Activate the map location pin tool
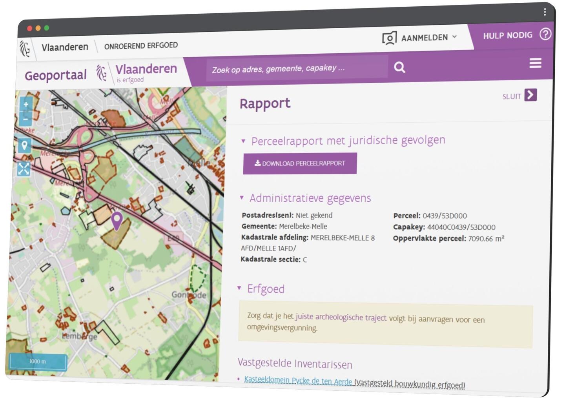This screenshot has width=565, height=399. click(x=24, y=145)
